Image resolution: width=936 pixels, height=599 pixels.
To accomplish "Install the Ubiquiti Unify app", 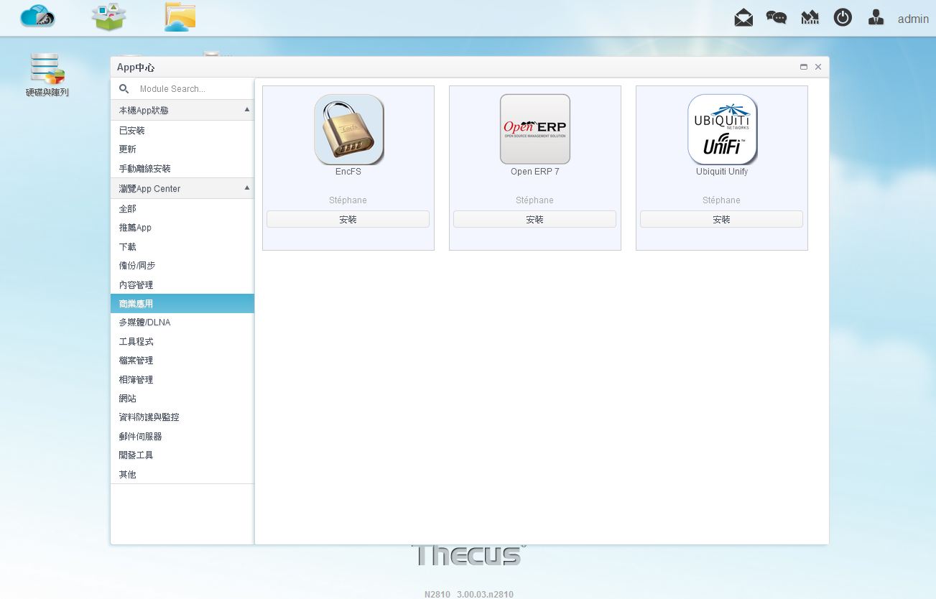I will [722, 219].
